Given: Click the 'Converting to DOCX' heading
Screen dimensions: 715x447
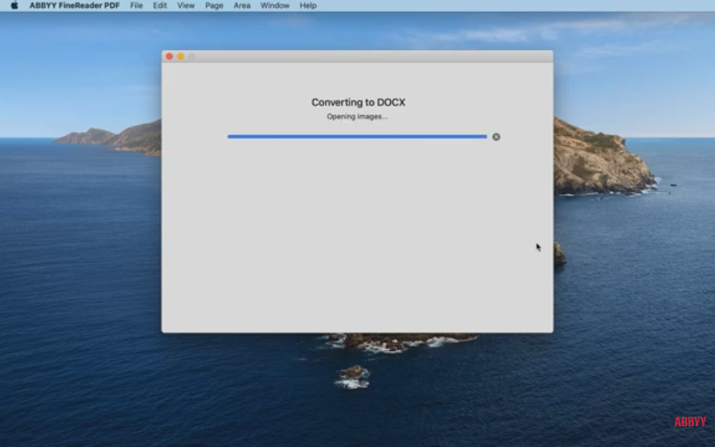Looking at the screenshot, I should (x=358, y=102).
